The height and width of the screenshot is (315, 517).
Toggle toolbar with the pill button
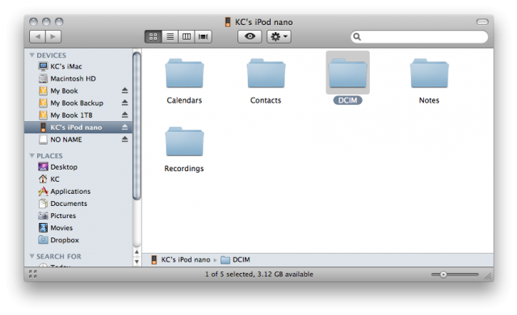(482, 22)
